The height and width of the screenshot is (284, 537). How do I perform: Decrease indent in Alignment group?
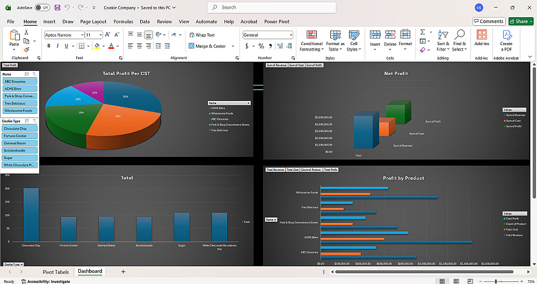pos(158,46)
